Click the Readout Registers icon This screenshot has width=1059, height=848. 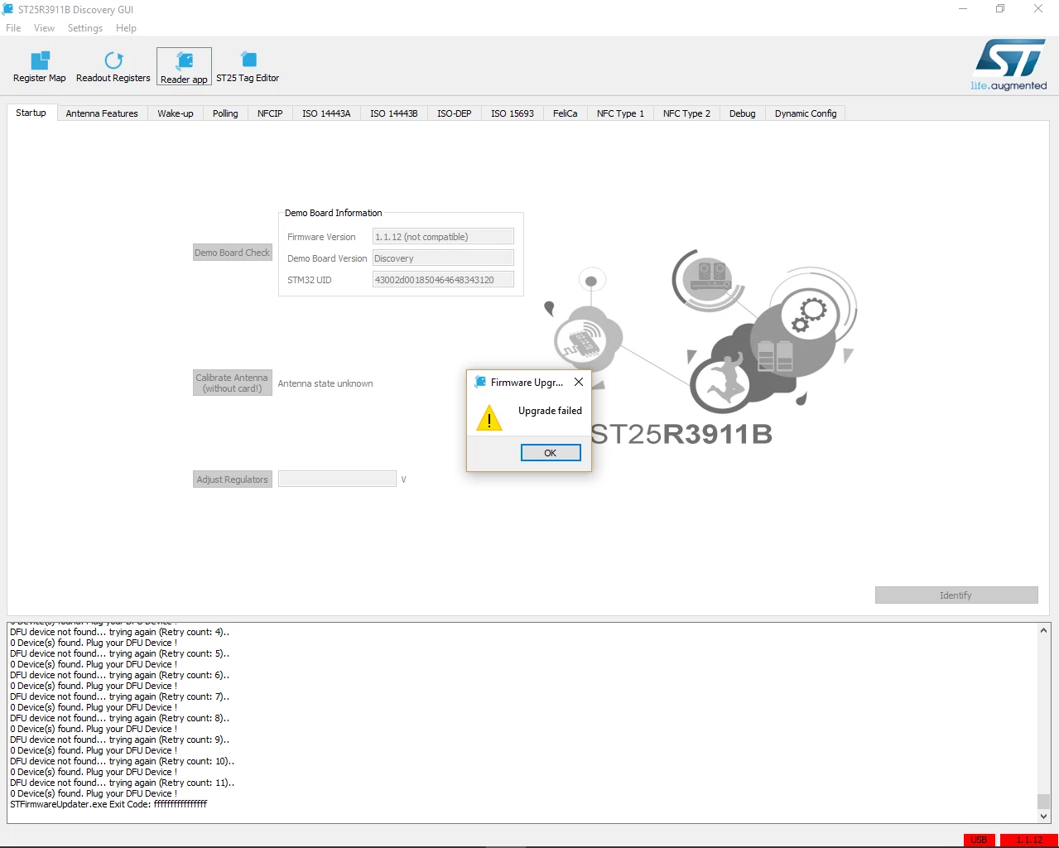[113, 67]
